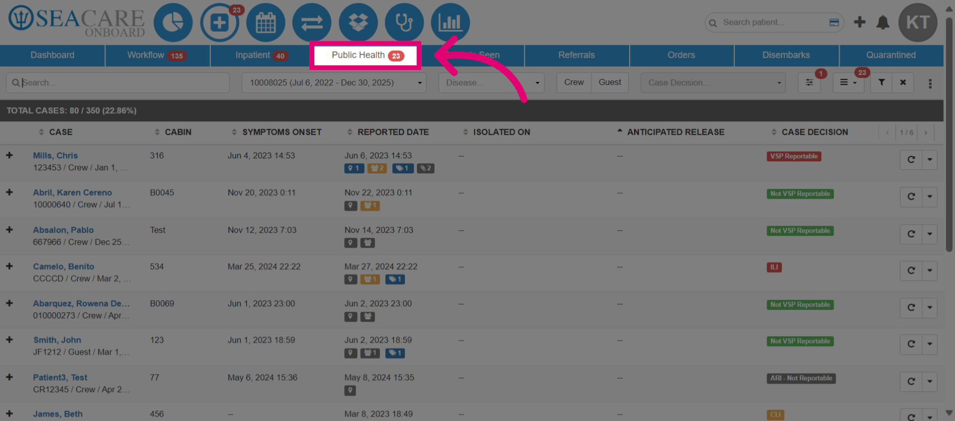Open action dropdown for Patient3, Test row

pyautogui.click(x=930, y=381)
